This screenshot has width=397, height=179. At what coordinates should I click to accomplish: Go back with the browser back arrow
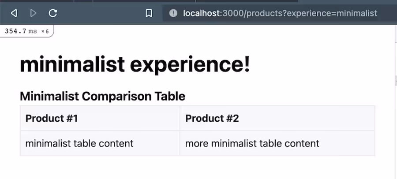[x=14, y=13]
